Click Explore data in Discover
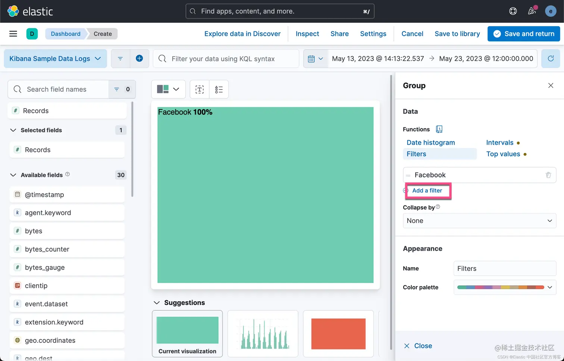This screenshot has height=361, width=564. 242,34
